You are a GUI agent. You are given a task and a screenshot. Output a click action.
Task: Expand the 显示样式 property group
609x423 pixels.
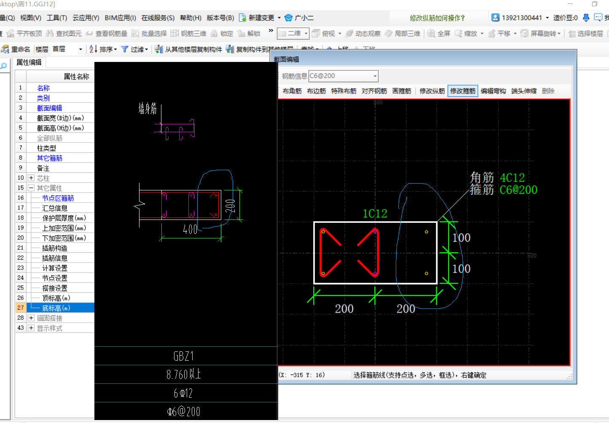coord(31,328)
